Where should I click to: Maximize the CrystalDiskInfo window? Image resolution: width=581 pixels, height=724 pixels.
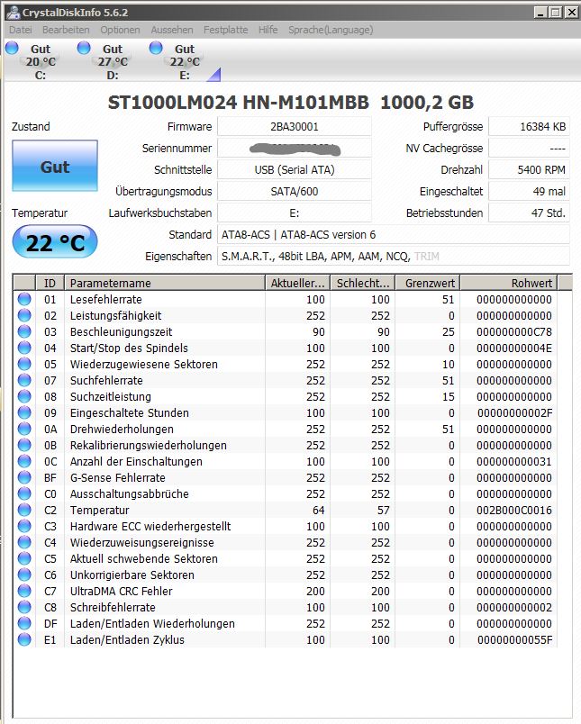(x=556, y=13)
